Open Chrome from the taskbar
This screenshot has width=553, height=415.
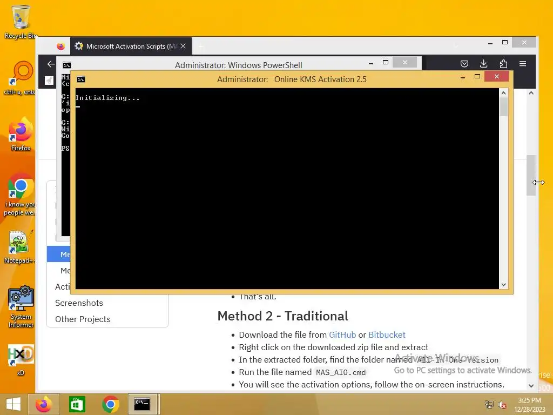[x=110, y=404]
